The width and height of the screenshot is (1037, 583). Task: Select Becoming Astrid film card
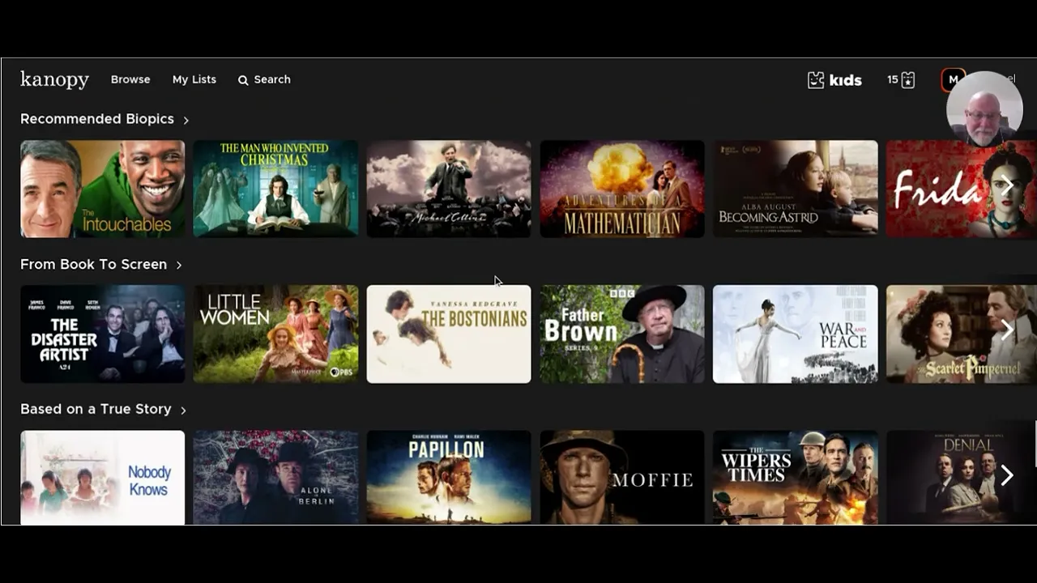(796, 189)
